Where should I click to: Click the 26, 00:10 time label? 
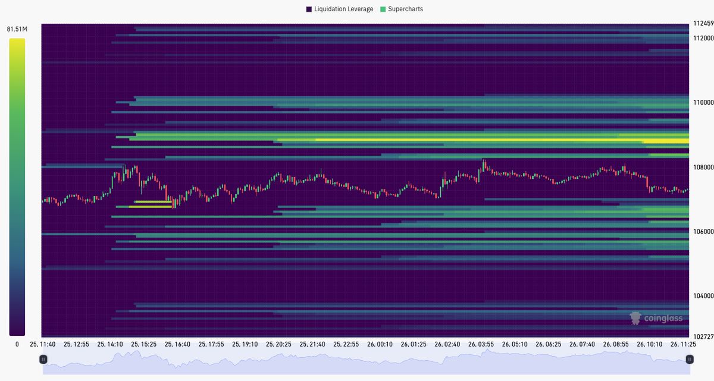(380, 344)
